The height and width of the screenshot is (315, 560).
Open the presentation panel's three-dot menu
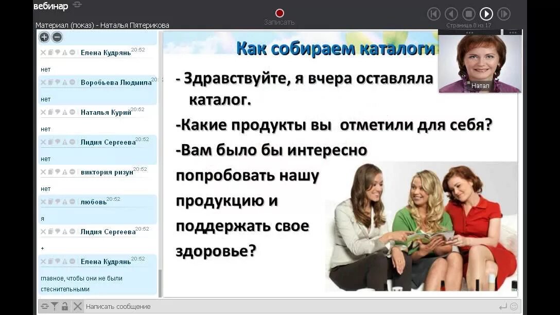(469, 32)
